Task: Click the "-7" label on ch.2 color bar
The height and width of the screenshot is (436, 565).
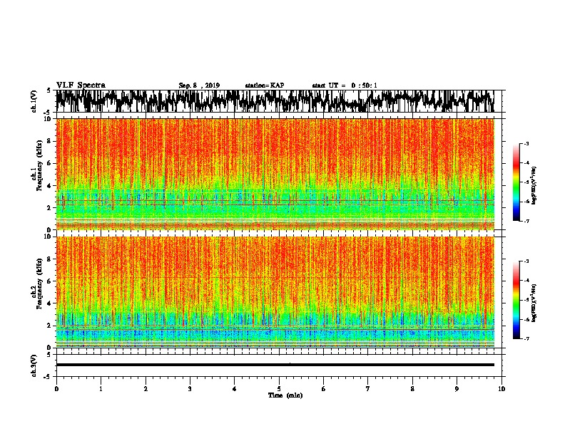Action: click(526, 338)
